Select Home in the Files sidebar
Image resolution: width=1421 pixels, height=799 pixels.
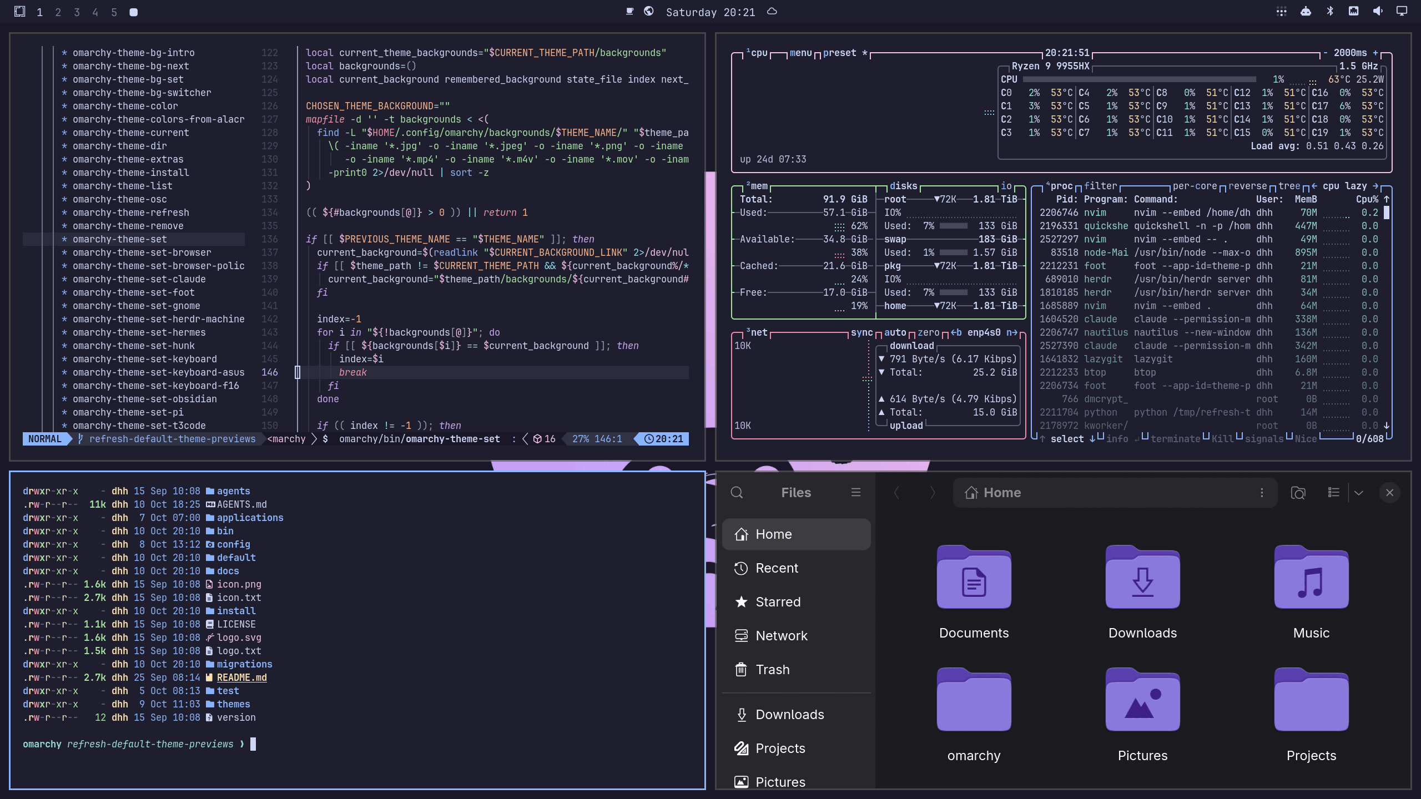pos(797,534)
